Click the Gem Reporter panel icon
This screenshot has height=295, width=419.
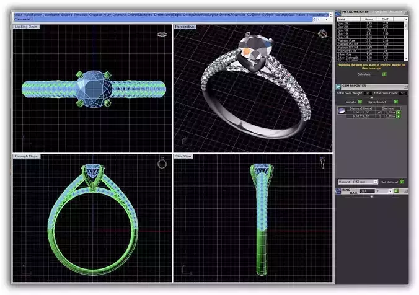coord(338,87)
